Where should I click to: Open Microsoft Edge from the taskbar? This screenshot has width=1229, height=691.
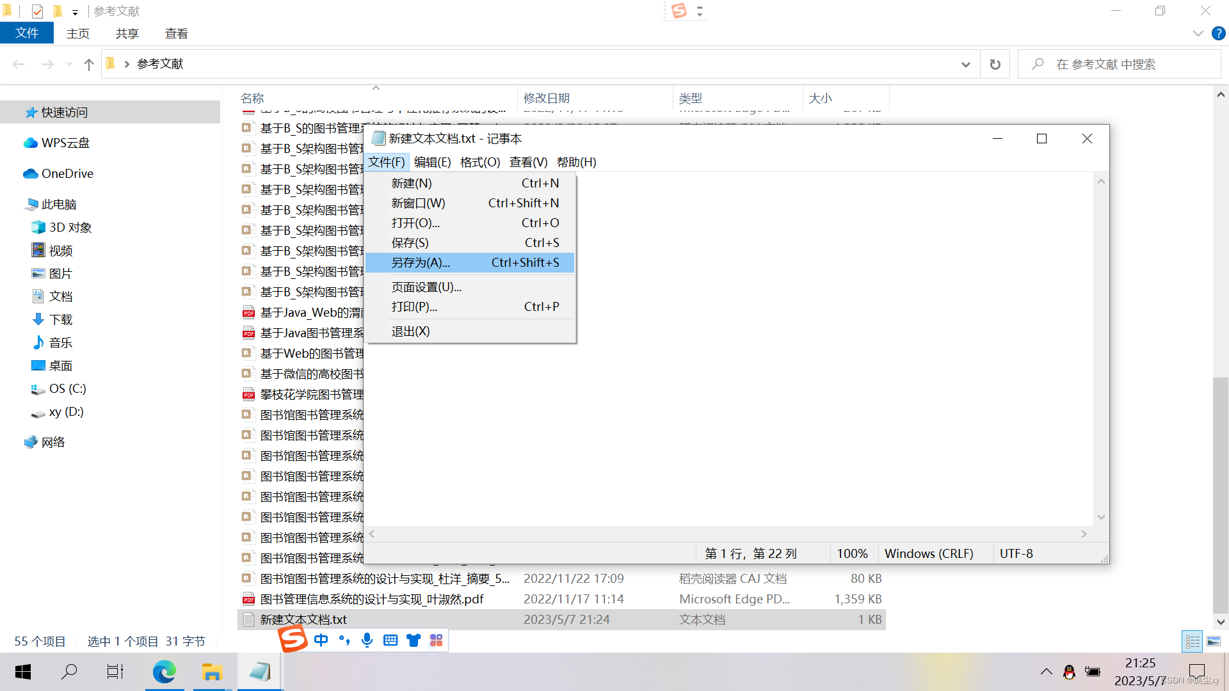(x=164, y=672)
